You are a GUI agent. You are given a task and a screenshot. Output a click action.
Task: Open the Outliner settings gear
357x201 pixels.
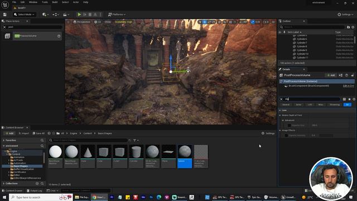click(353, 27)
